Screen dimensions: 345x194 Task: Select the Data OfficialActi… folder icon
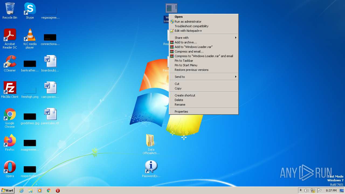151,144
